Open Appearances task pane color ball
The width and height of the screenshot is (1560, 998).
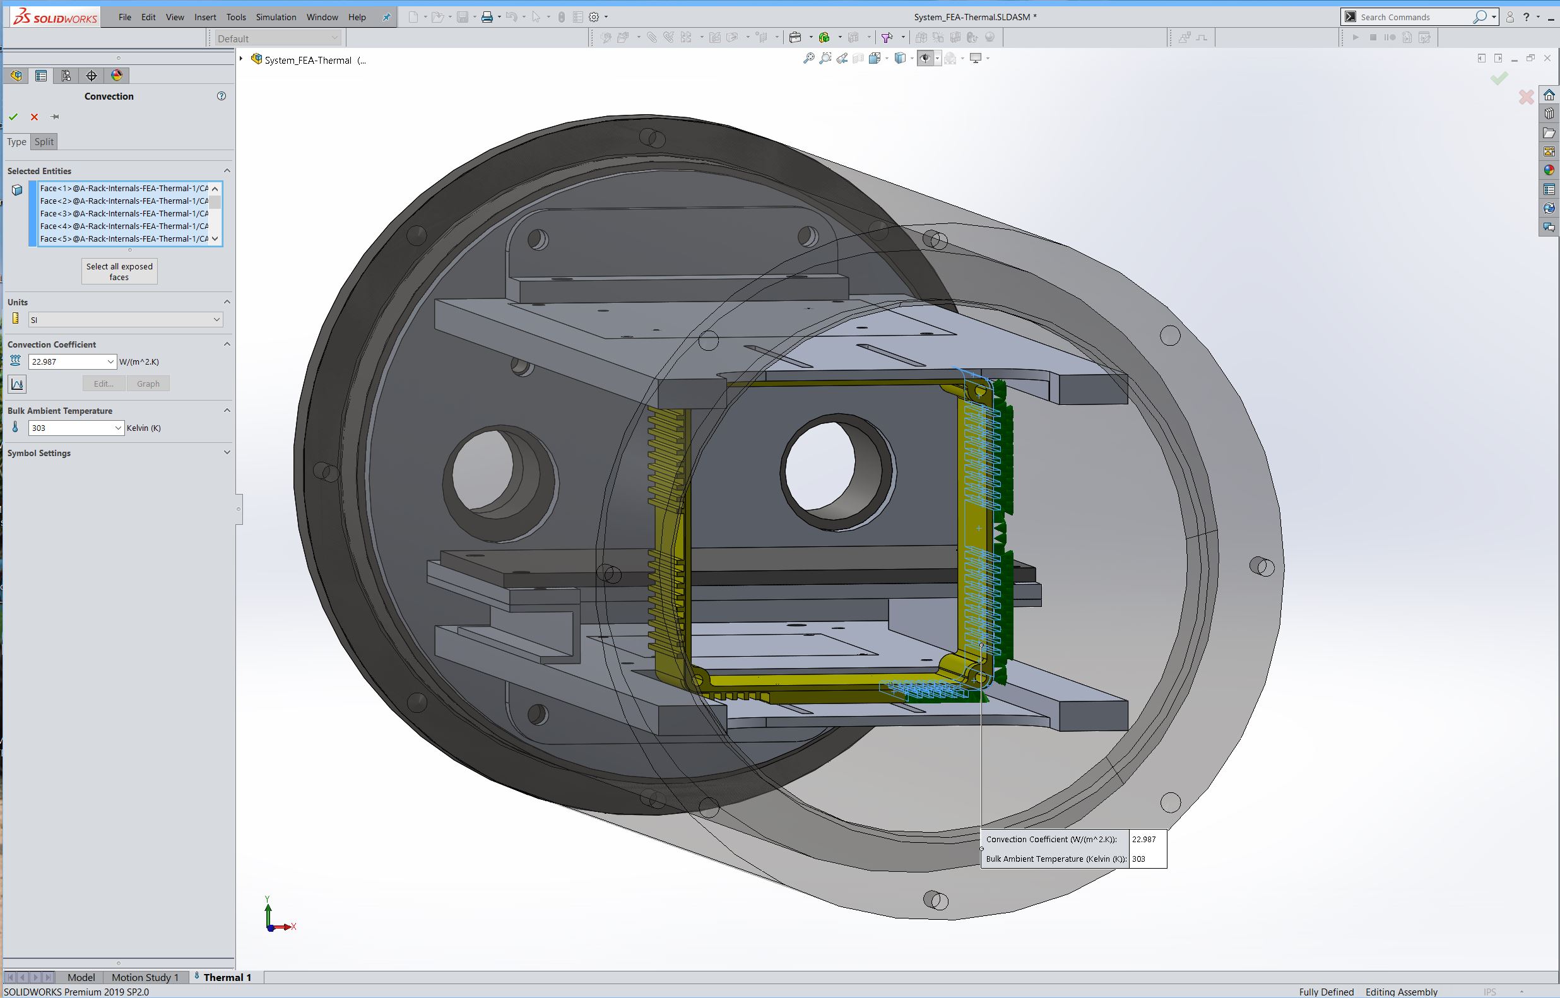point(1549,170)
